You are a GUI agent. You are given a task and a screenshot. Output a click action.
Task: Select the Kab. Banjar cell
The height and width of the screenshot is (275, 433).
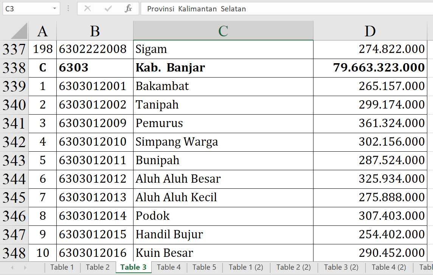click(x=223, y=68)
